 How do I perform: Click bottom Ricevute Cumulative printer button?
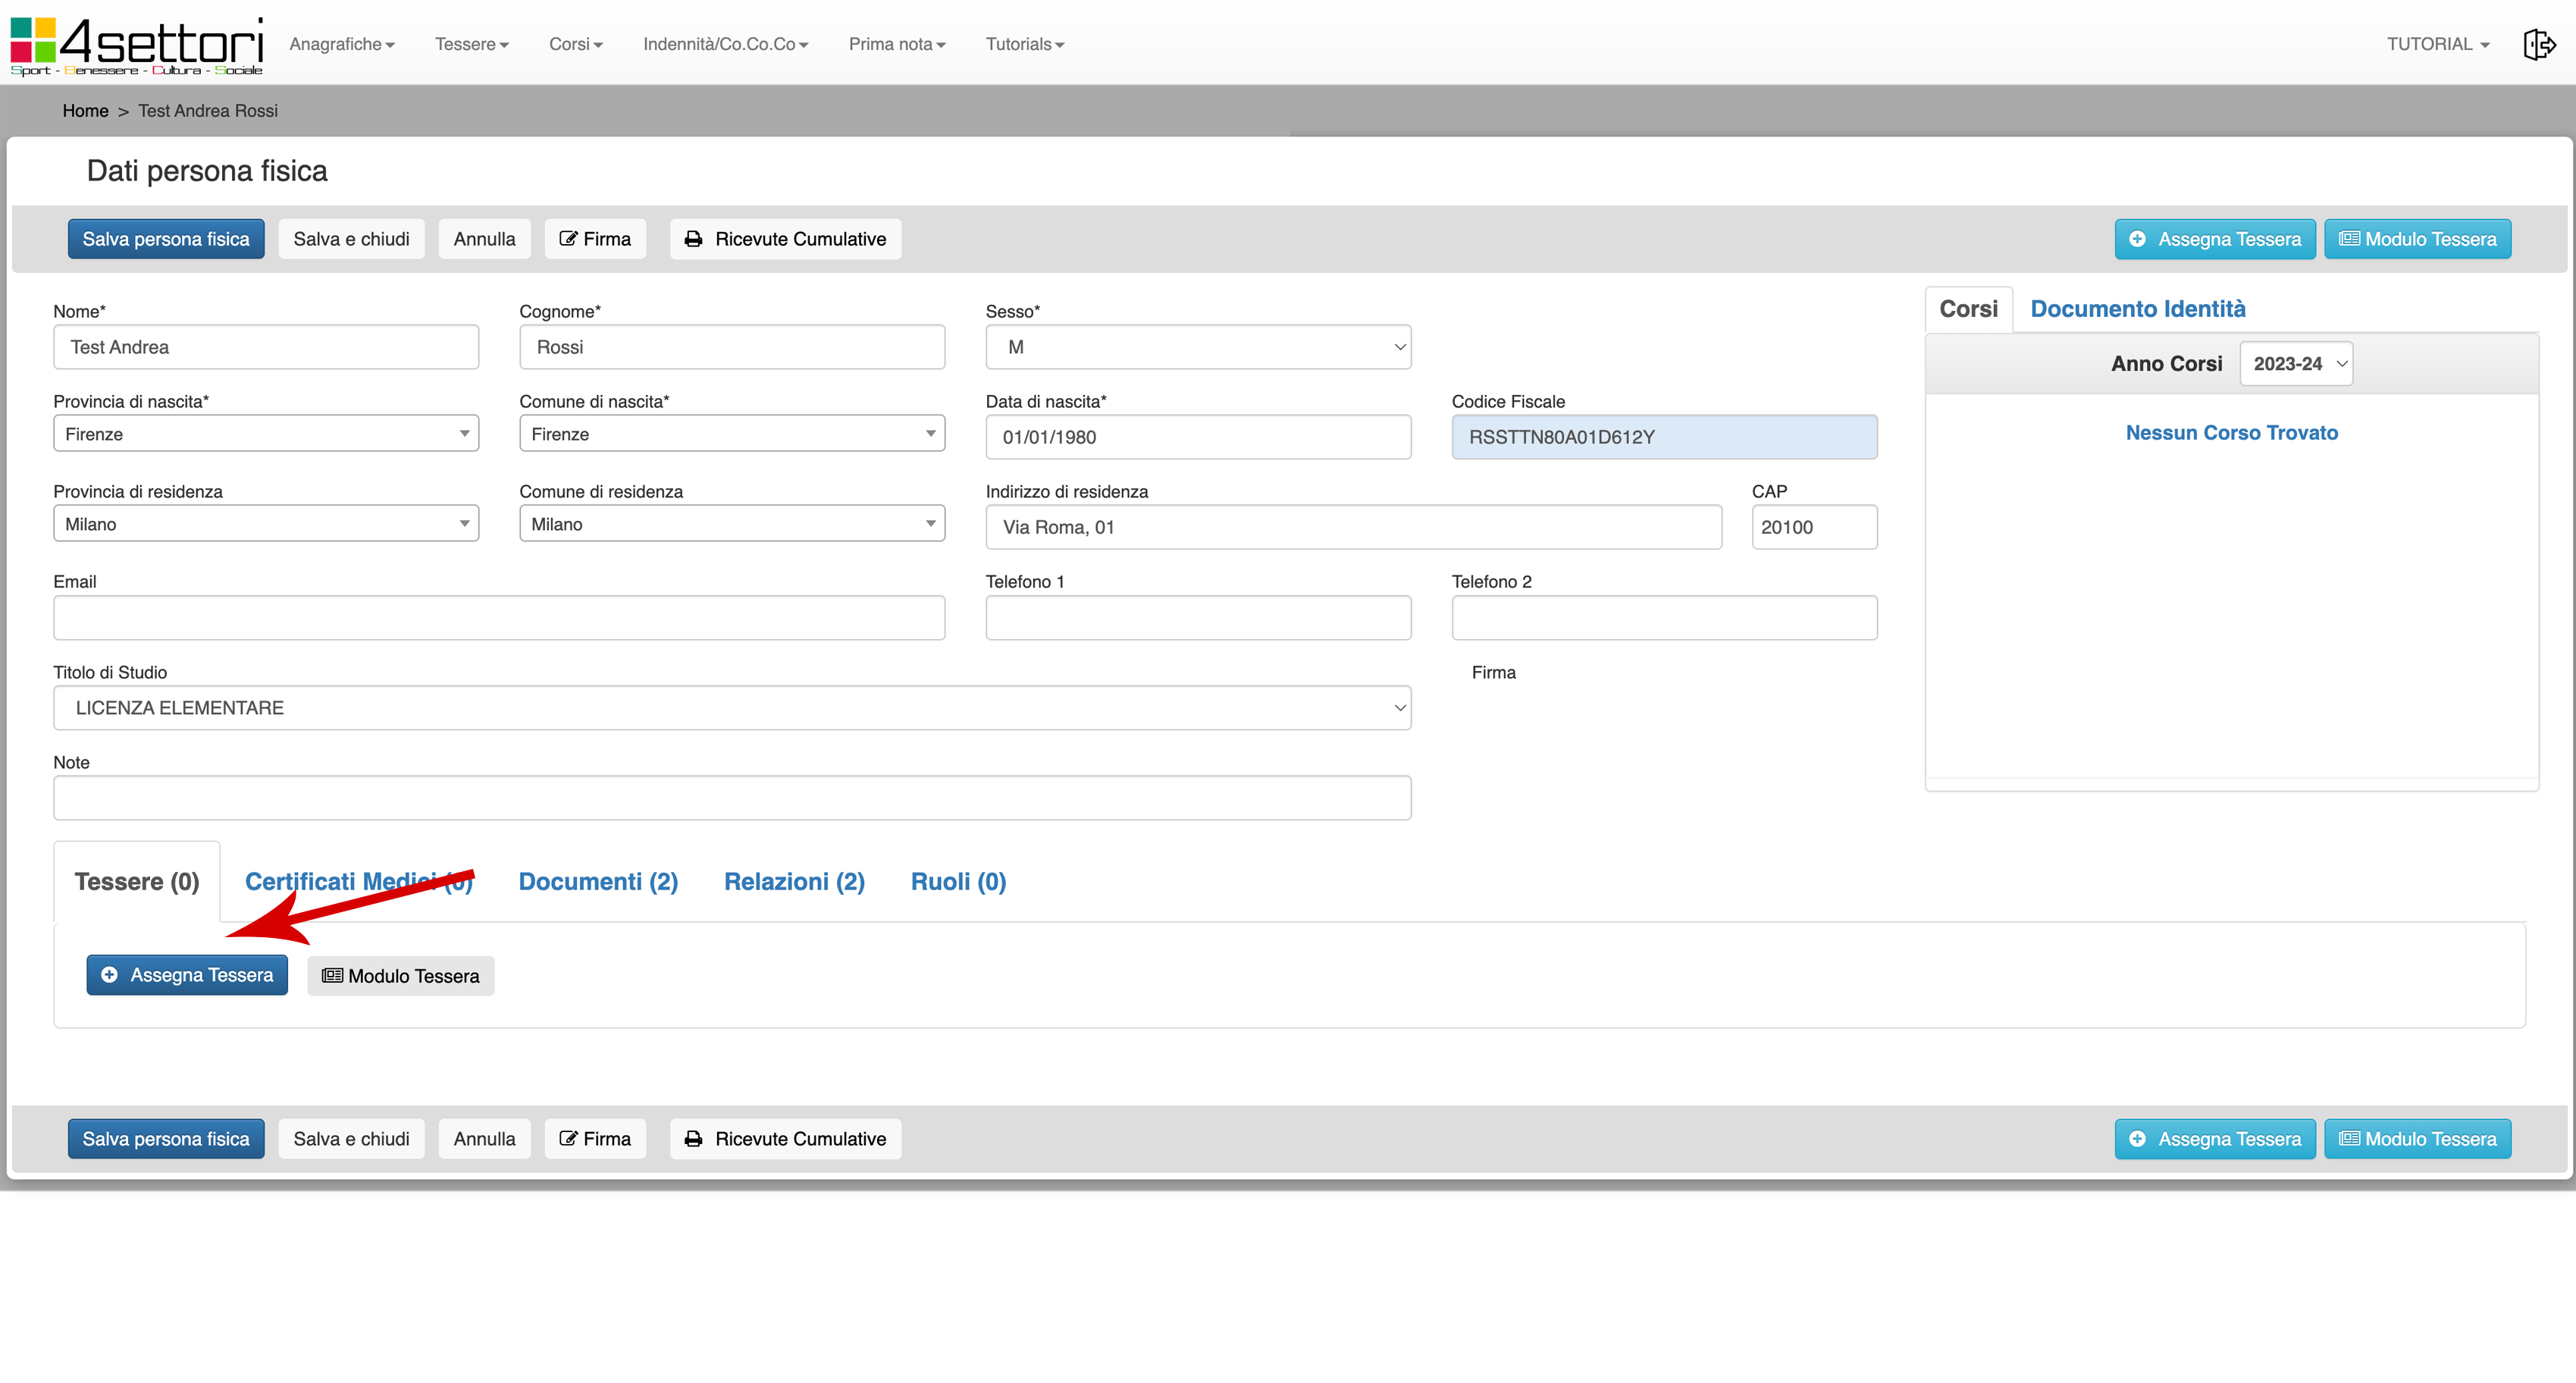785,1139
